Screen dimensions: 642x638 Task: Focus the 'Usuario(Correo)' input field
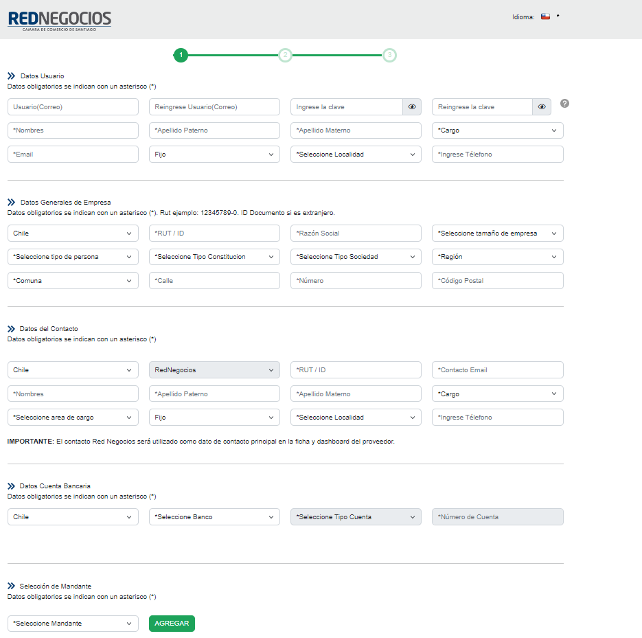[73, 107]
